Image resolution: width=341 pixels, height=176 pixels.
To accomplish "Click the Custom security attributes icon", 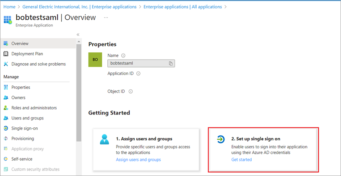I will click(6, 169).
